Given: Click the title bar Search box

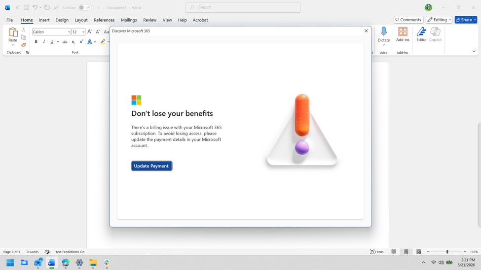Looking at the screenshot, I should click(x=243, y=7).
